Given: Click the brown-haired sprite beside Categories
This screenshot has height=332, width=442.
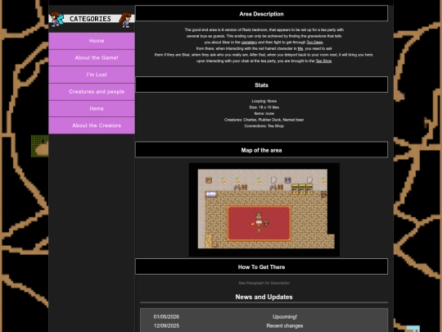Looking at the screenshot, I should tap(125, 20).
